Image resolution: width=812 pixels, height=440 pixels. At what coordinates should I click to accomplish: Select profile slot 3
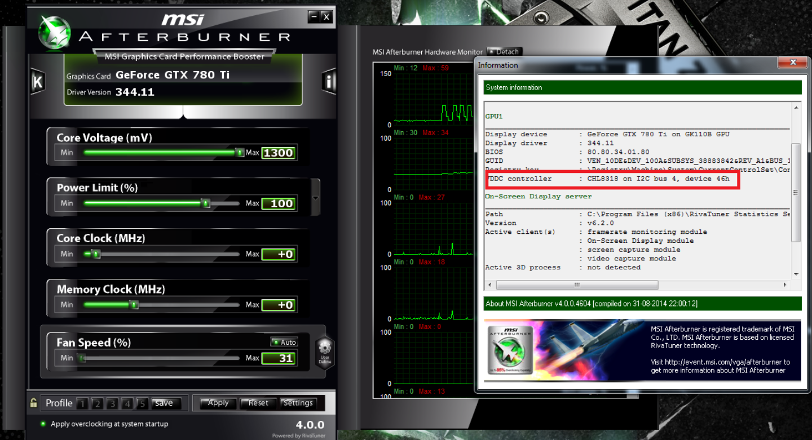tap(112, 403)
